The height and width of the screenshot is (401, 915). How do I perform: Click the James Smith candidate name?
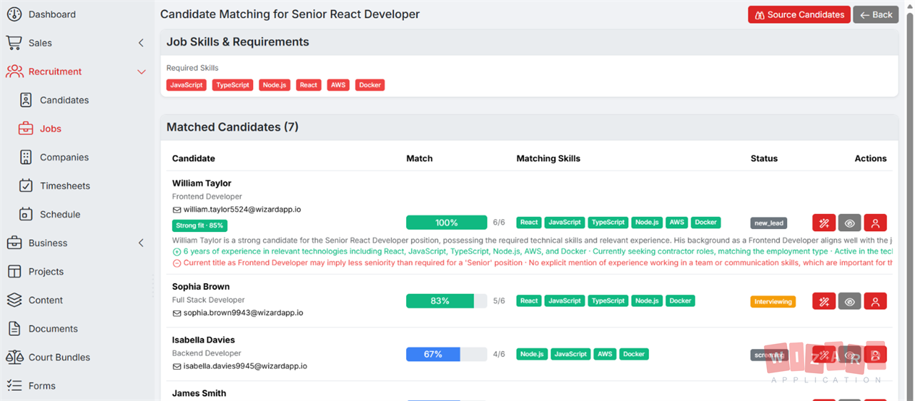tap(199, 393)
